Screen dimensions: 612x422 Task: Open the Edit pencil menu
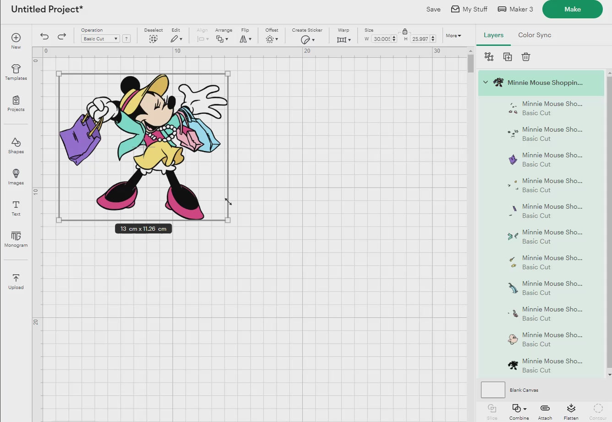click(x=176, y=39)
